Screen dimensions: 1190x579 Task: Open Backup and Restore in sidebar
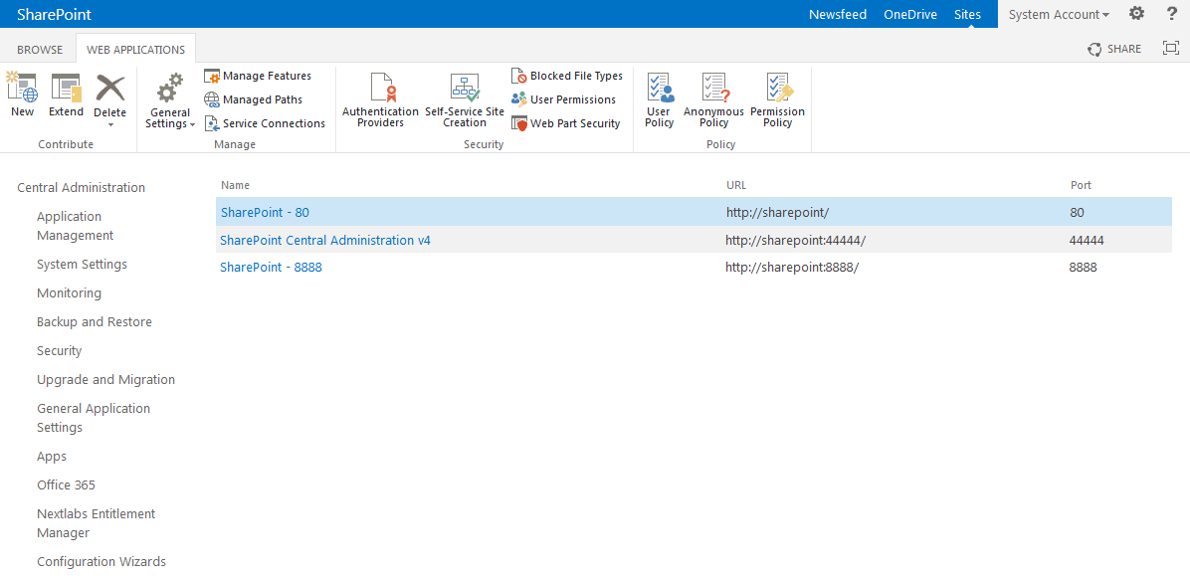[x=95, y=321]
